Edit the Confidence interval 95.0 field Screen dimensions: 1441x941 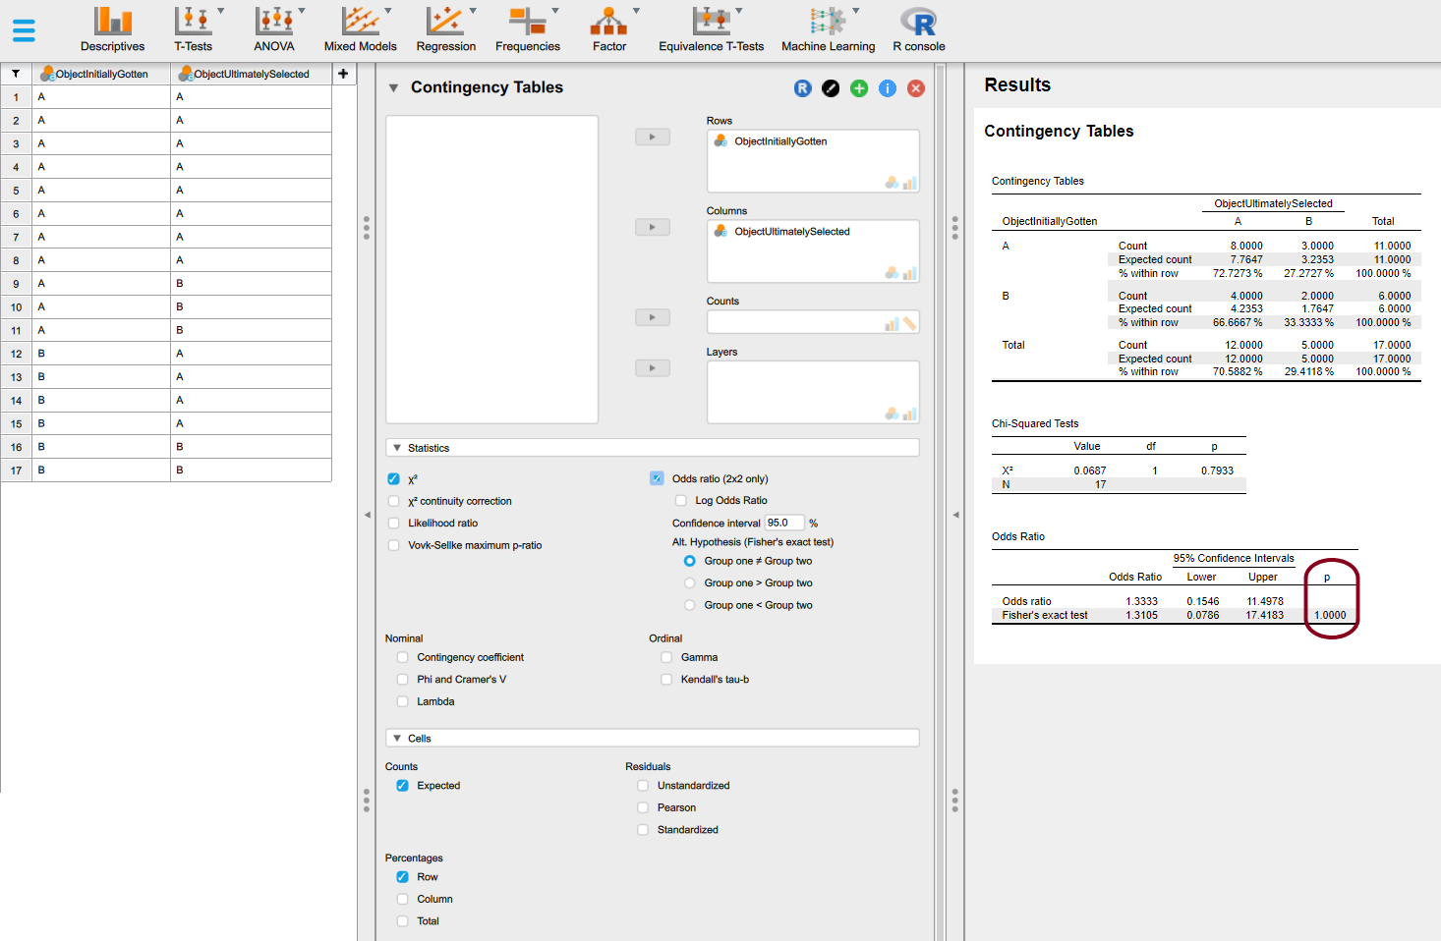(x=784, y=523)
